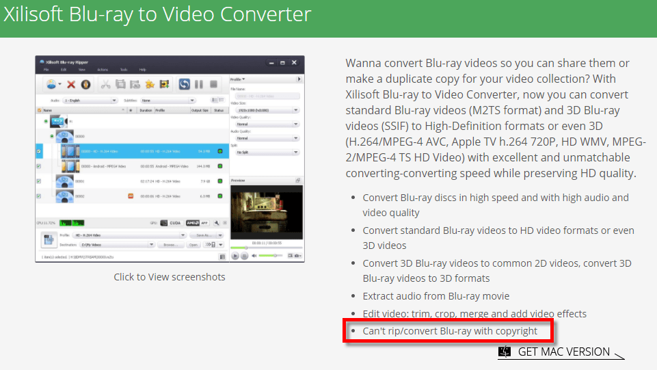The image size is (657, 370).
Task: Click 'Click to View screenshots' caption
Action: pos(170,277)
